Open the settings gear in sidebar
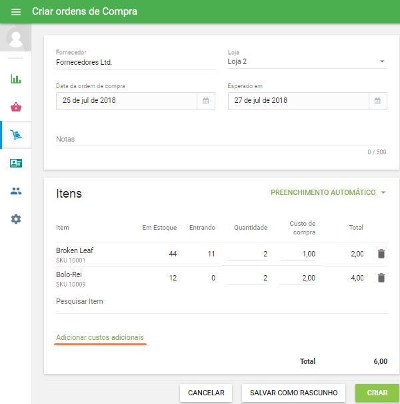 click(16, 219)
